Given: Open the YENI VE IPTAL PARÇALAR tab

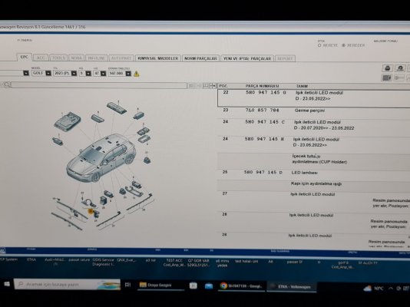Looking at the screenshot, I should 247,58.
